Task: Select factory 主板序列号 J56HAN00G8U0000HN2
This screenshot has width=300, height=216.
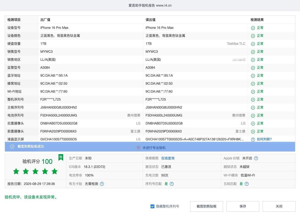Action: [x=59, y=107]
